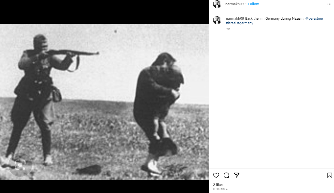The height and width of the screenshot is (193, 334).
Task: Click the avatar beside the caption
Action: pyautogui.click(x=217, y=20)
